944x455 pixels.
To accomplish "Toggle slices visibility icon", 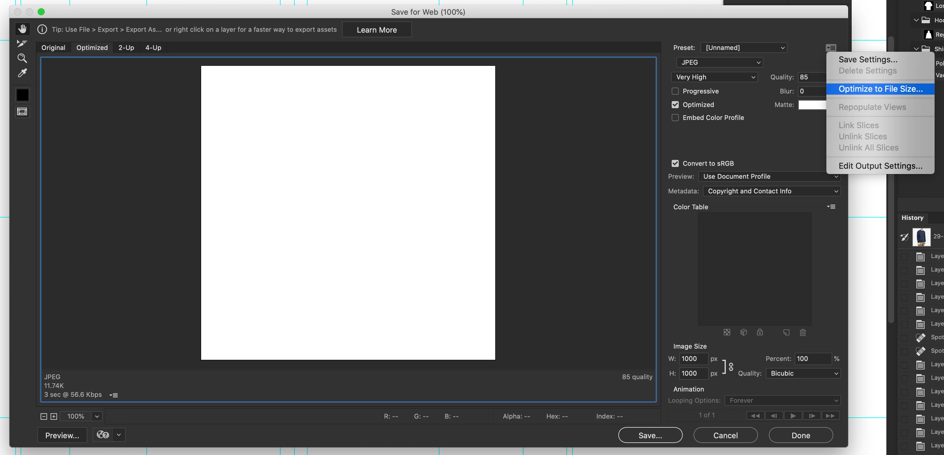I will (x=22, y=112).
